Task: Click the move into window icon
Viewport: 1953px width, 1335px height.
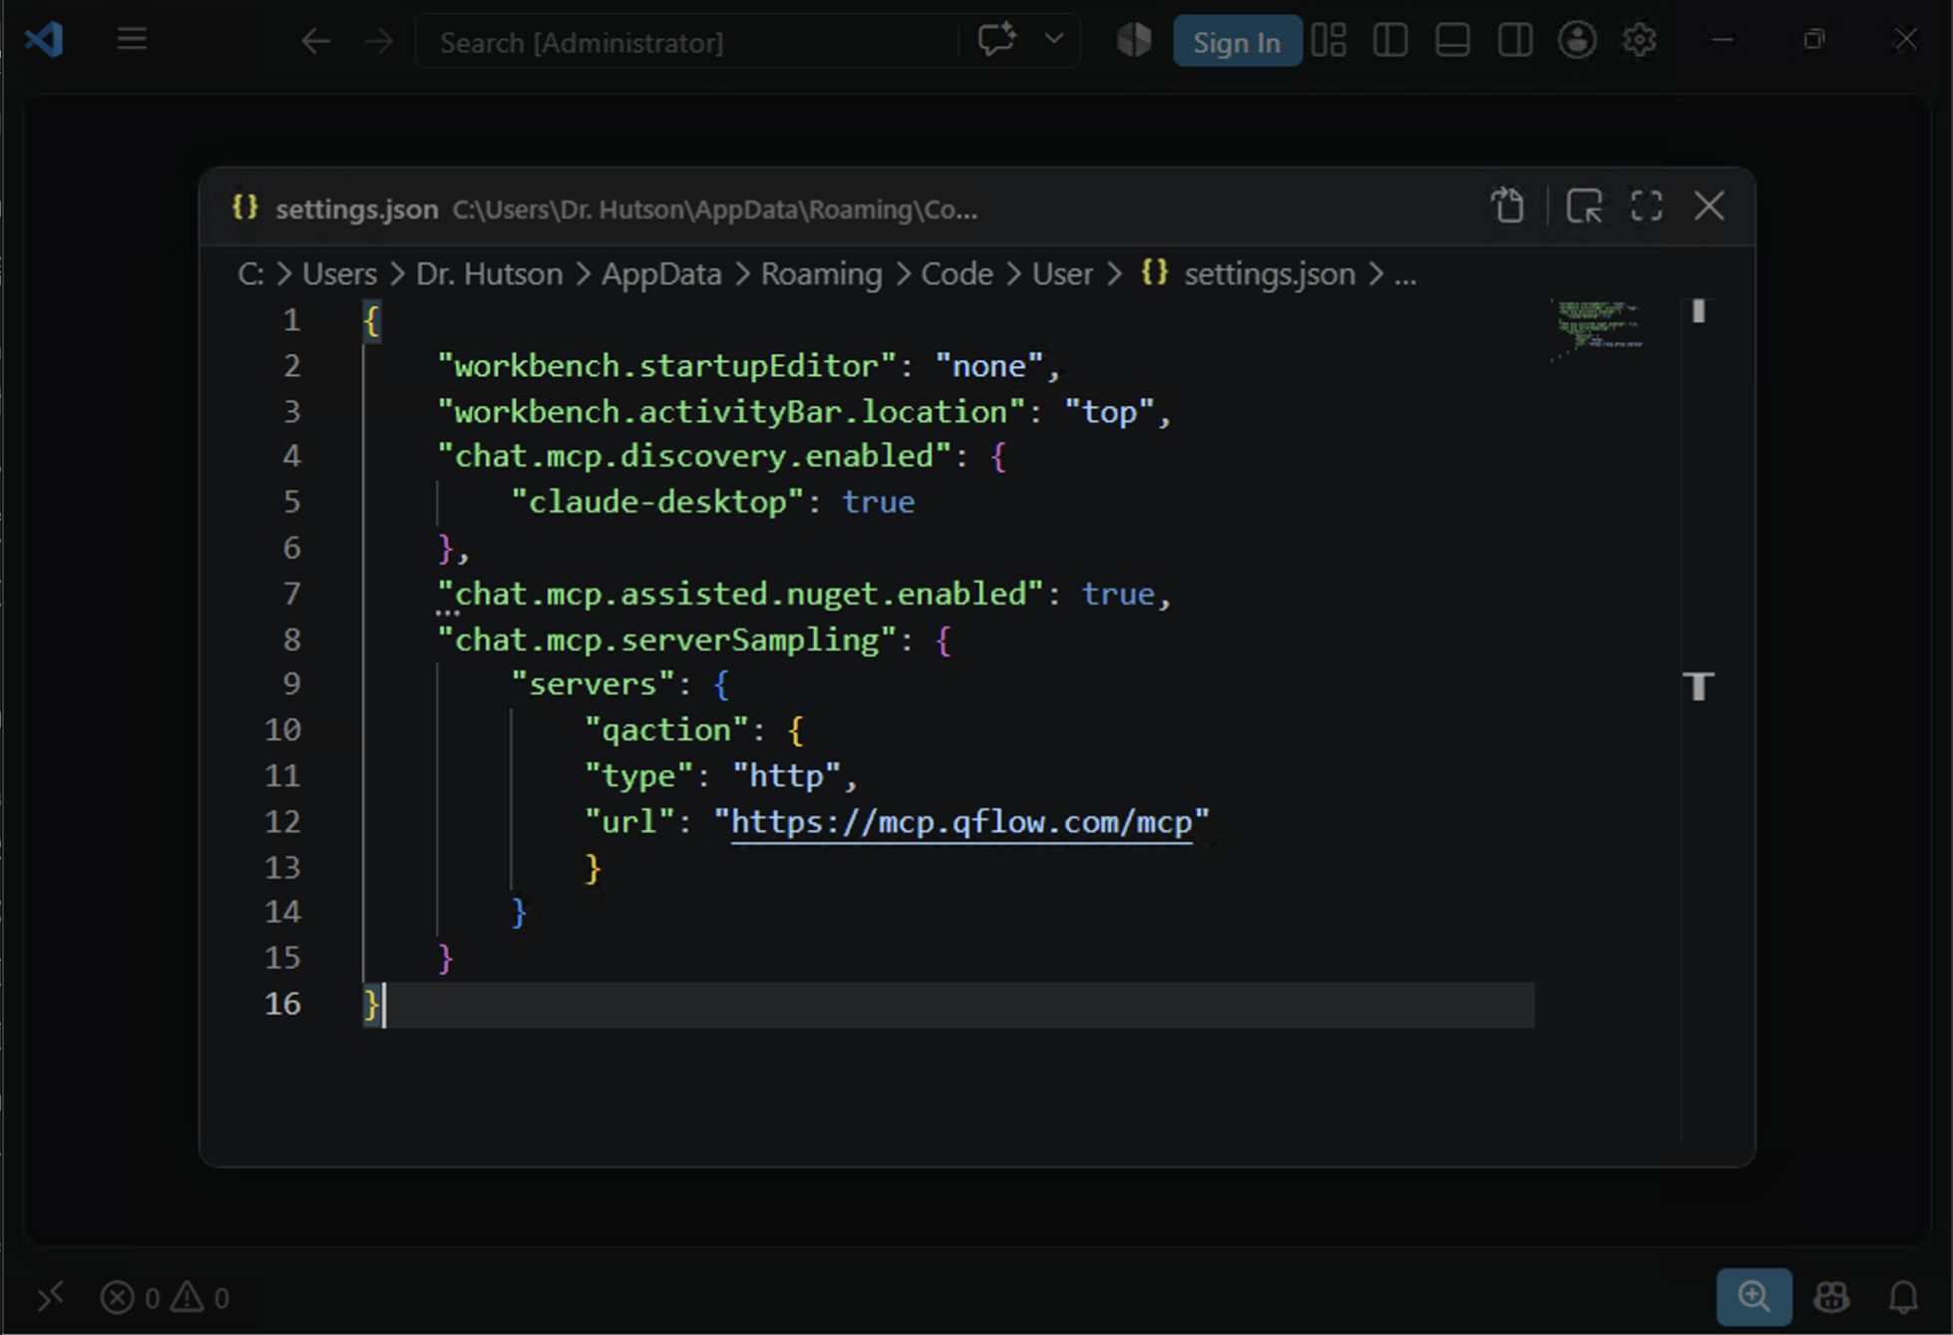Action: [x=1584, y=207]
